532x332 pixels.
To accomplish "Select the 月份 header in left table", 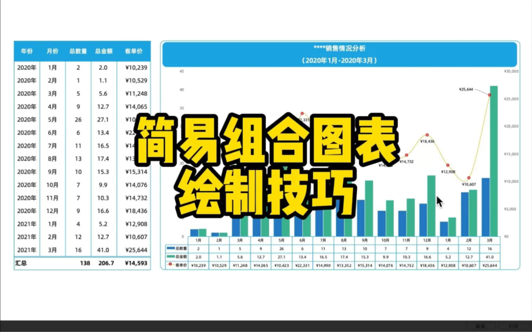I will pyautogui.click(x=52, y=51).
